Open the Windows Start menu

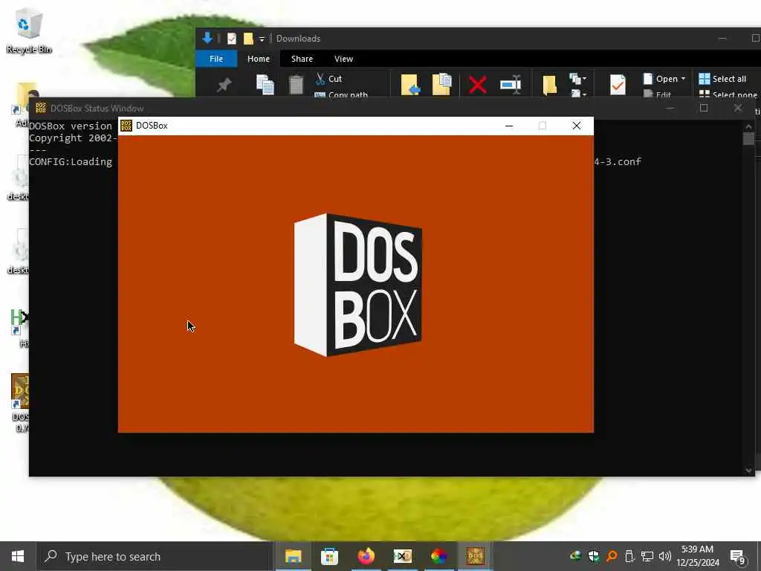[x=18, y=556]
